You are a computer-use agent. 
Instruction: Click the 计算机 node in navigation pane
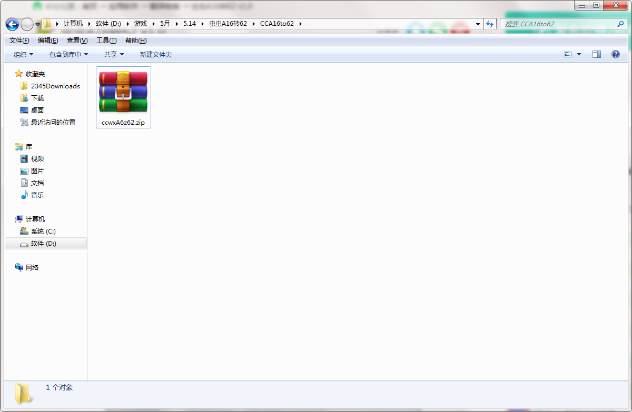30,219
